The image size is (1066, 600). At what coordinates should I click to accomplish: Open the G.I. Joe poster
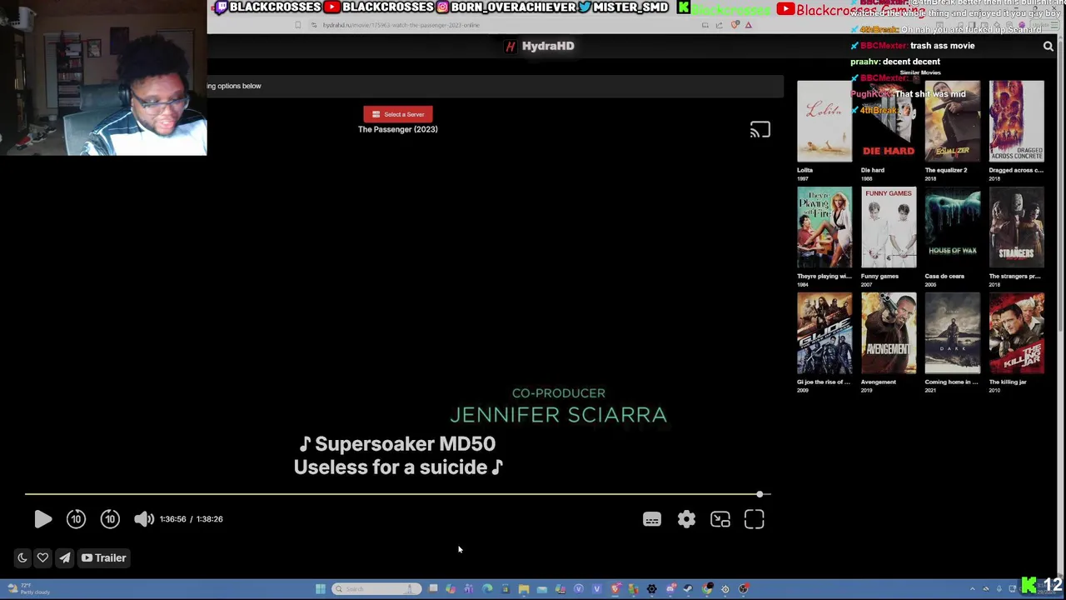coord(824,333)
